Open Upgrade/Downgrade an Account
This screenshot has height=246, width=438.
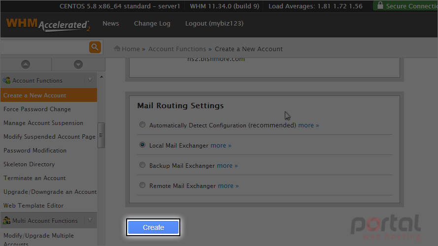[50, 192]
